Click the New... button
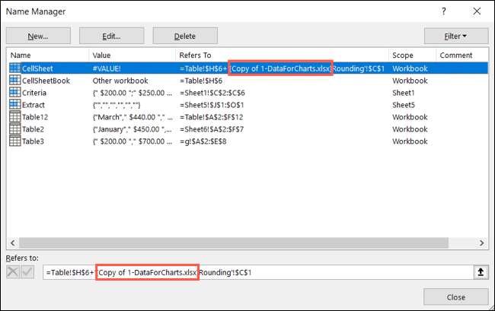This screenshot has width=495, height=311. pos(38,36)
